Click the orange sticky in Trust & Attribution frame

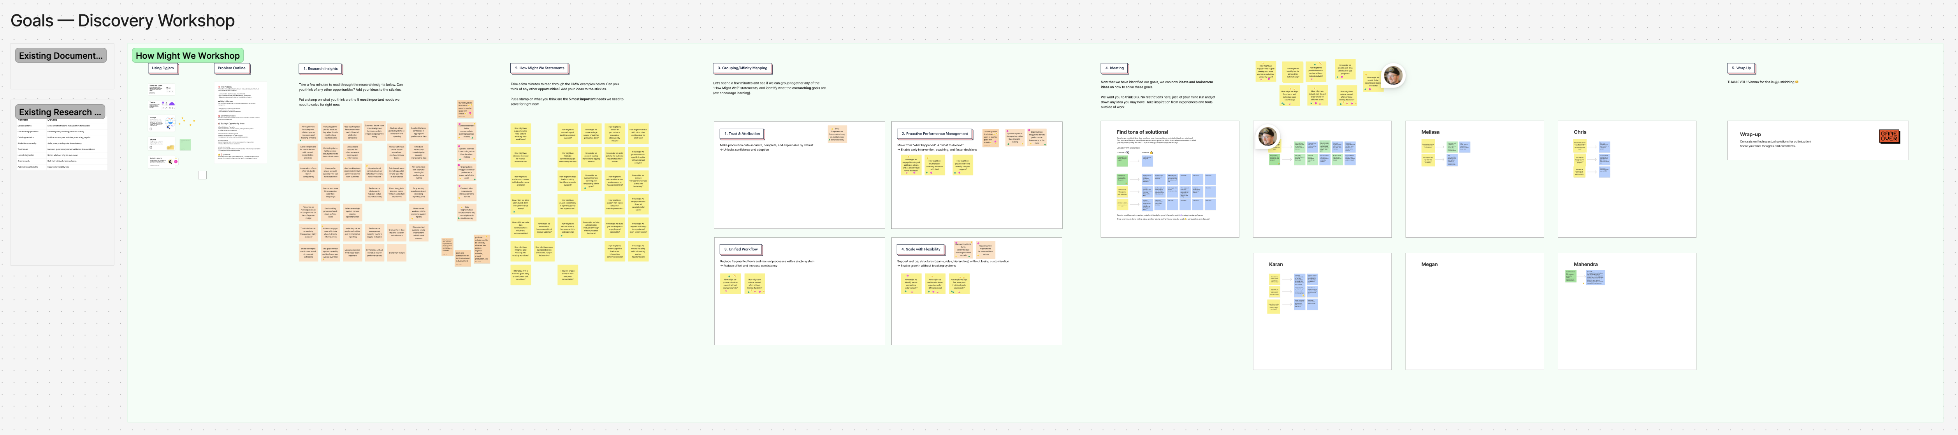837,134
